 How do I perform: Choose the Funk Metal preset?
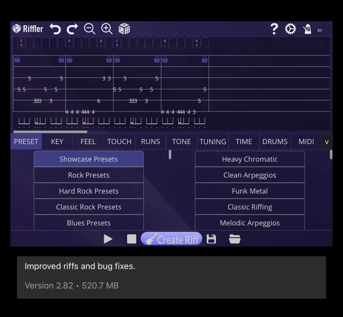250,191
